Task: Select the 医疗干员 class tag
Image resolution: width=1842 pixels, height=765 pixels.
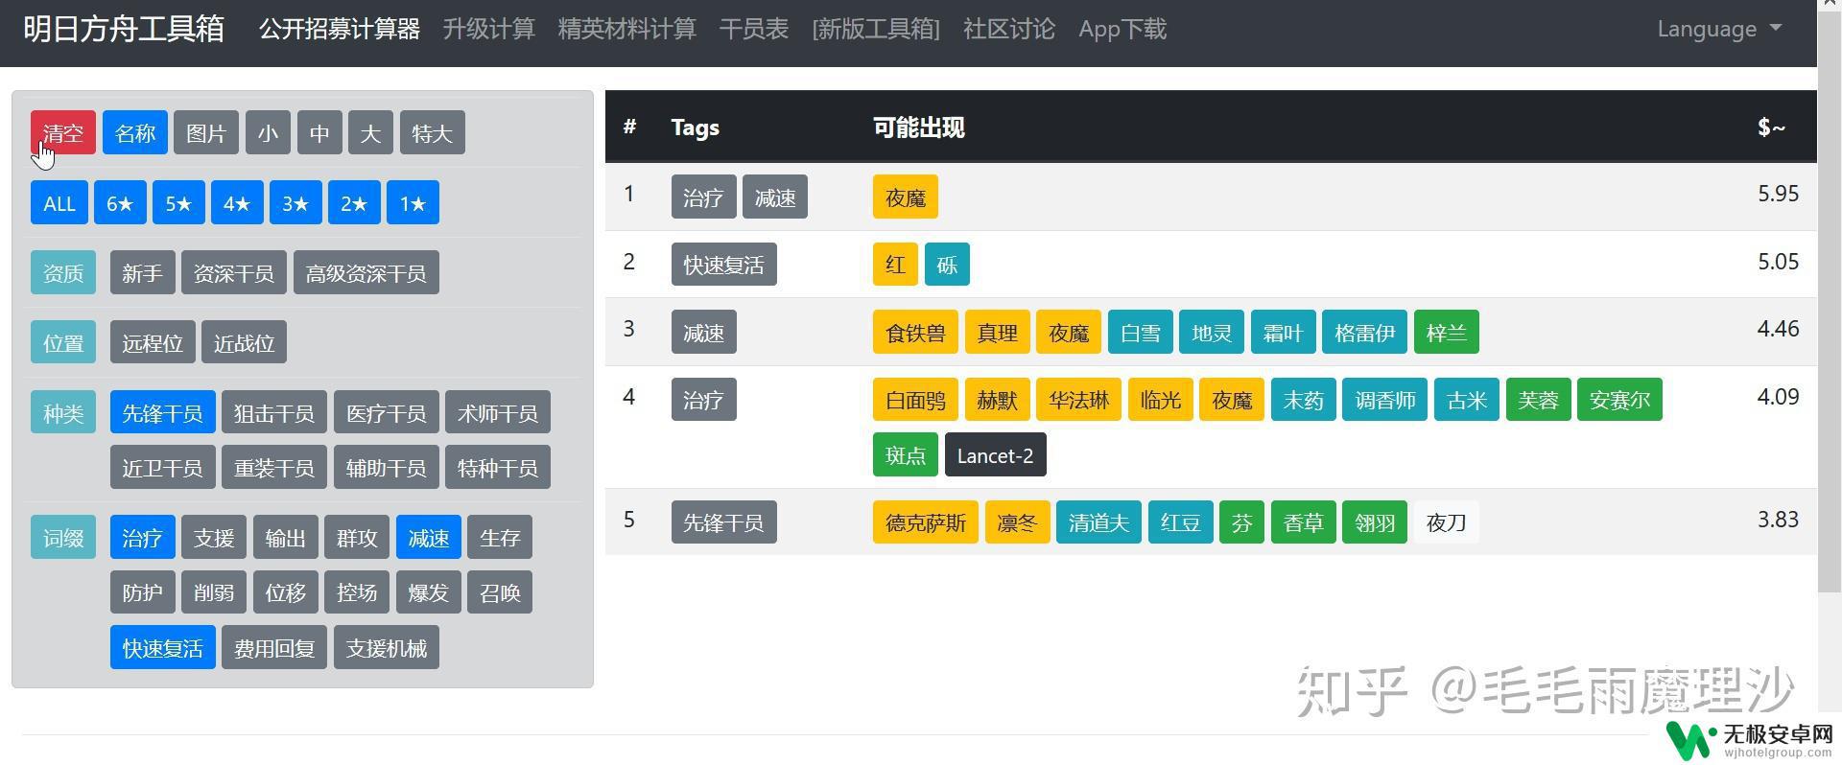Action: tap(387, 412)
